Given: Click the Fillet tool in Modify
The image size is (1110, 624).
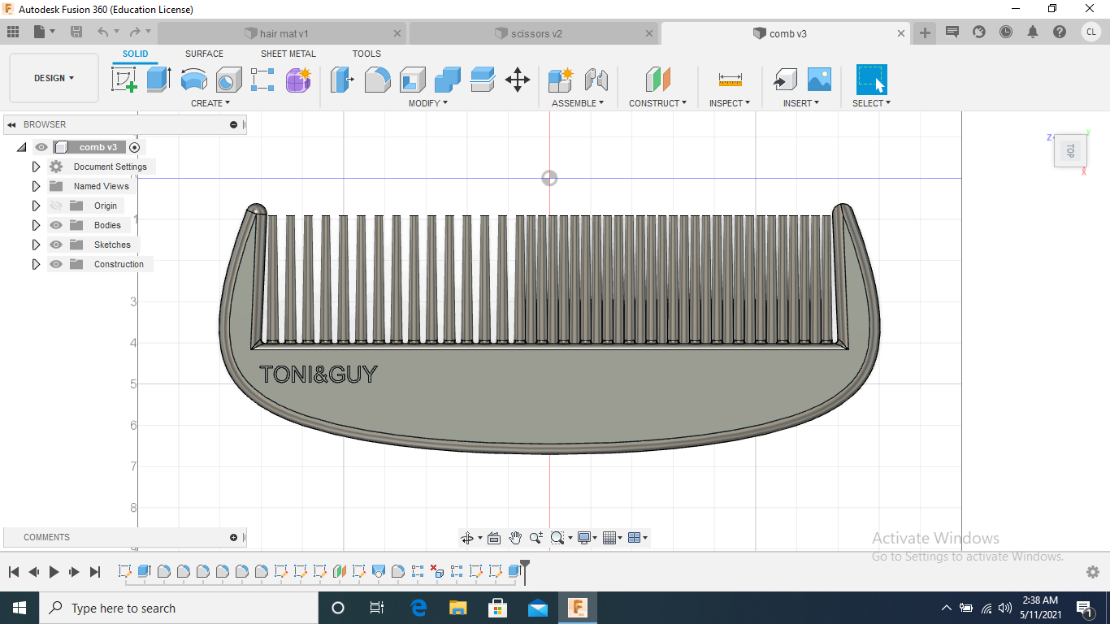Looking at the screenshot, I should (x=377, y=80).
